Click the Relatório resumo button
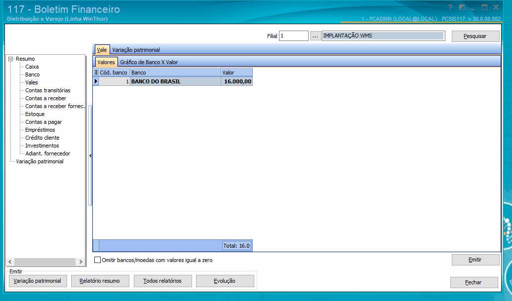512x301 pixels. point(100,281)
